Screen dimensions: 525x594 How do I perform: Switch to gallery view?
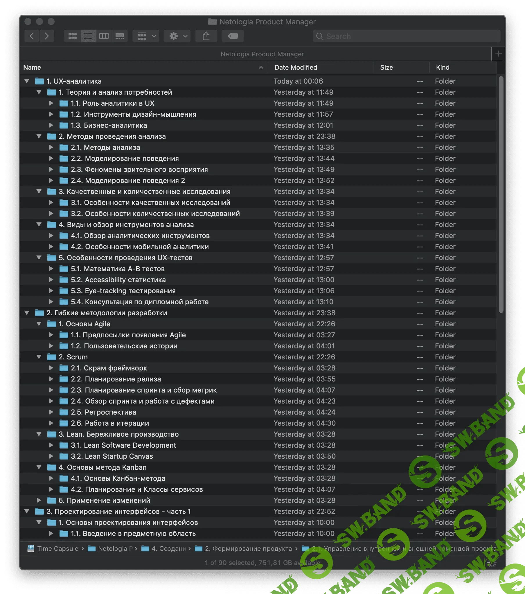[119, 36]
